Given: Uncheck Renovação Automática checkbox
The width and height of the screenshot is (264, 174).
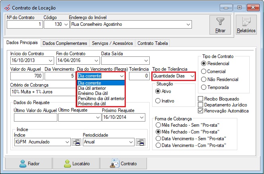Looking at the screenshot, I should point(201,110).
